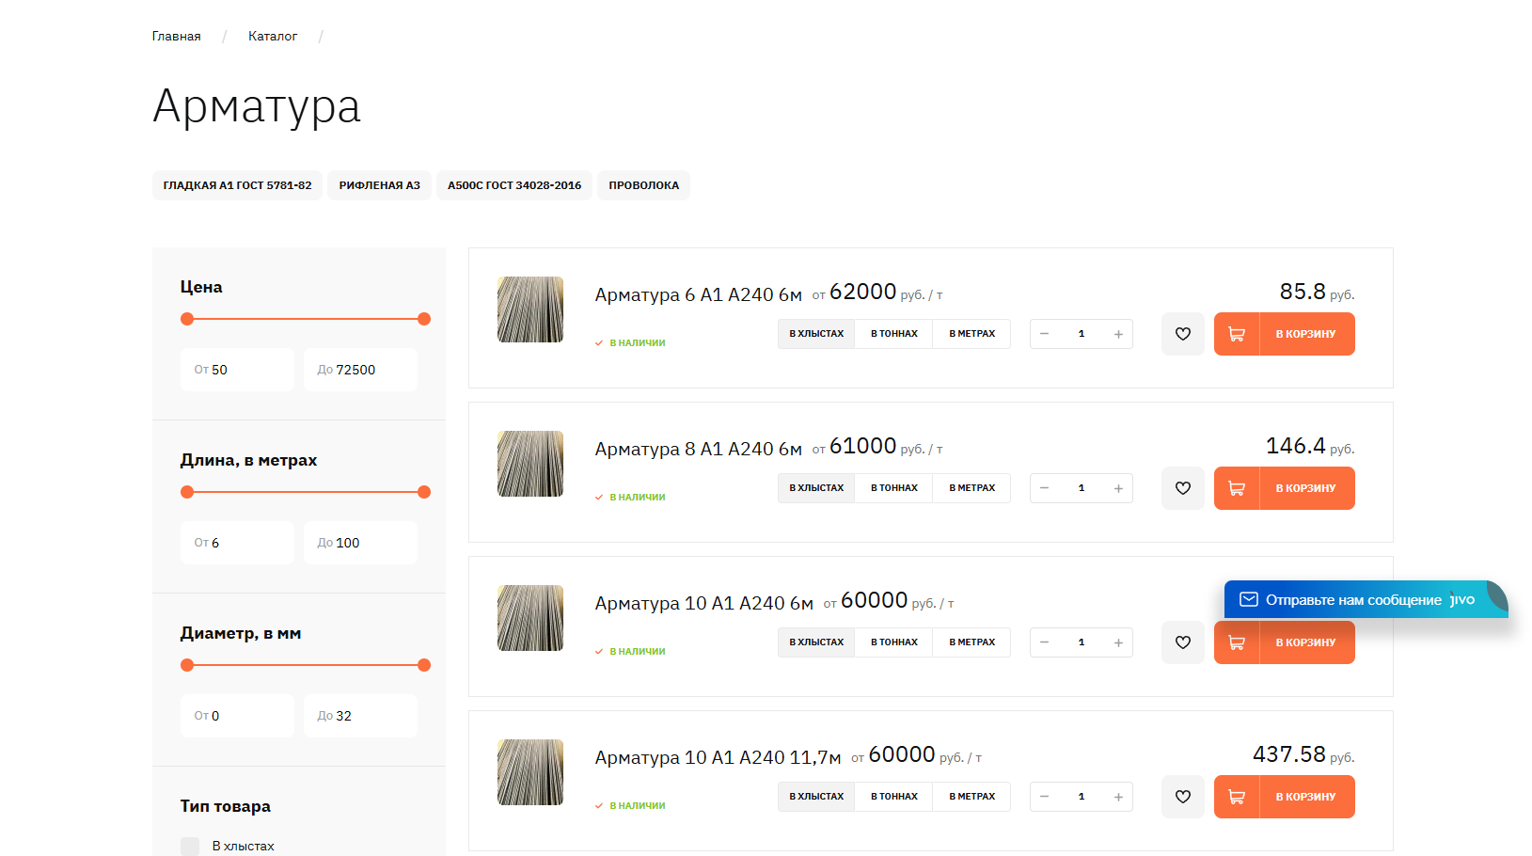The height and width of the screenshot is (856, 1532).
Task: Add Арматура 6 А1 А240 6м to favorites
Action: click(x=1183, y=334)
